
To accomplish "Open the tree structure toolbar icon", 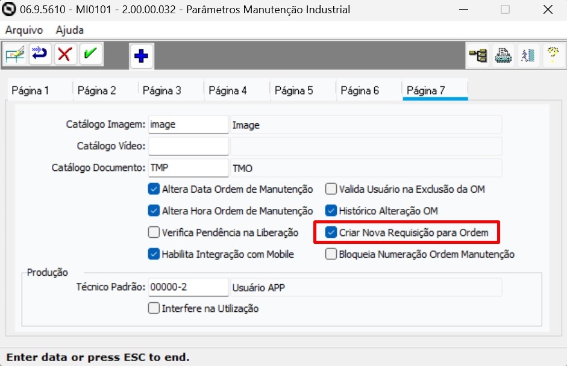I will tap(478, 55).
